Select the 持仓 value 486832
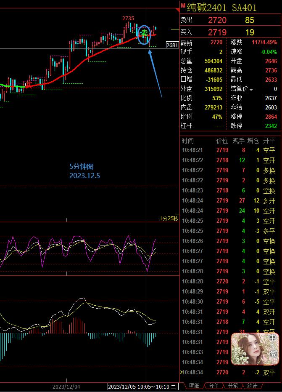Viewport: 282px width, 392px height. coord(213,70)
